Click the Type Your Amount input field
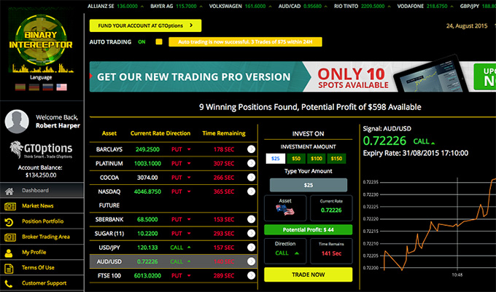Image resolution: width=496 pixels, height=292 pixels. point(309,185)
